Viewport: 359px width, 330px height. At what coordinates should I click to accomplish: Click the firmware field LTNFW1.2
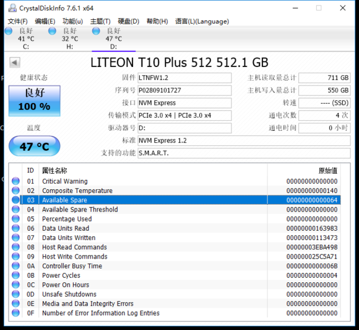184,78
